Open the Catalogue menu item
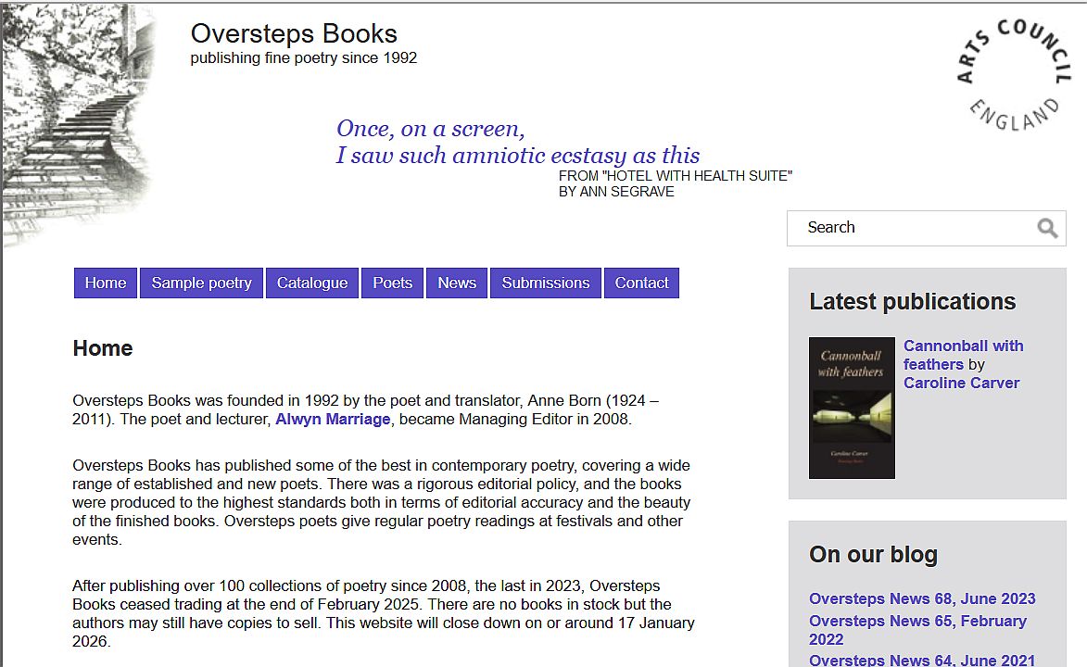The image size is (1087, 667). click(x=312, y=283)
